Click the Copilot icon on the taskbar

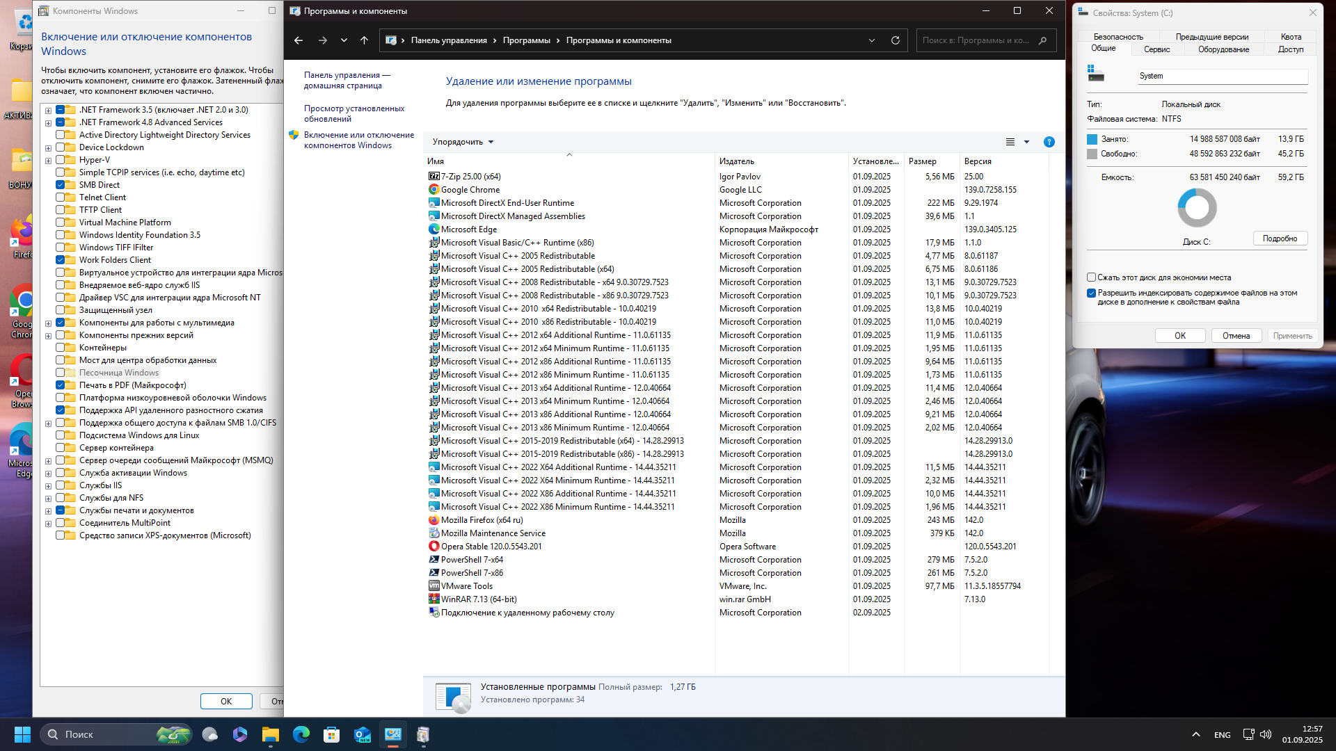click(x=239, y=734)
